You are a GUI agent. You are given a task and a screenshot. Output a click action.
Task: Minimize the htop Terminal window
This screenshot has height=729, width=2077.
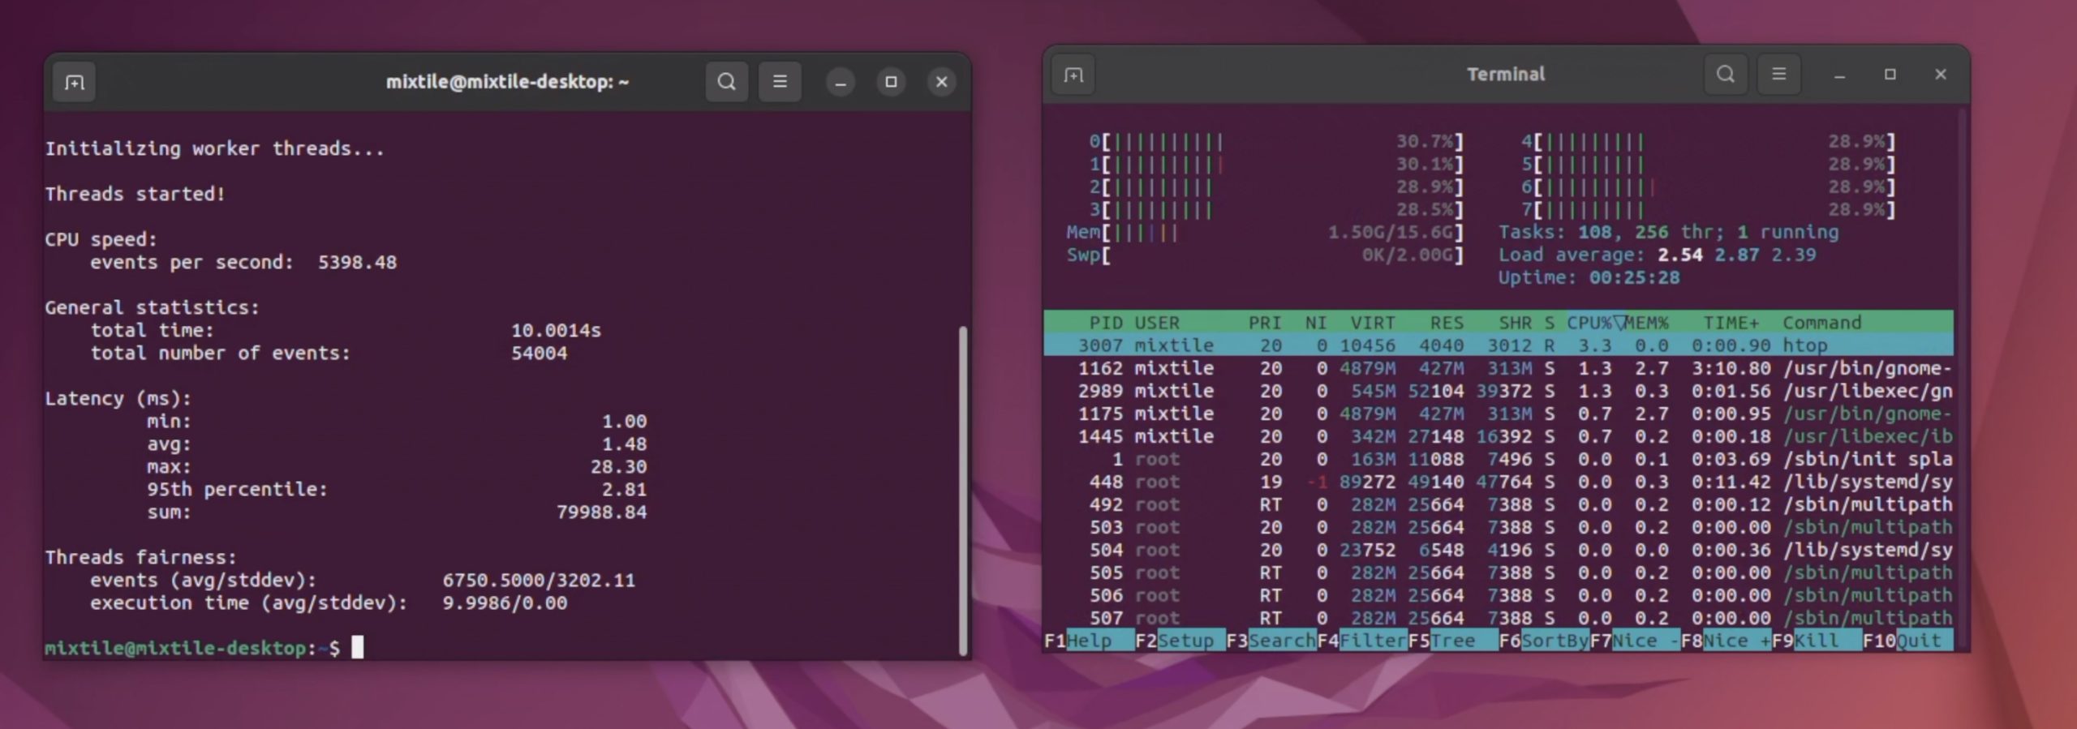pos(1840,75)
